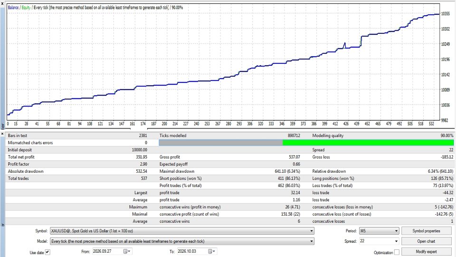456x257 pixels.
Task: Open the To date calendar picker icon
Action: point(210,251)
